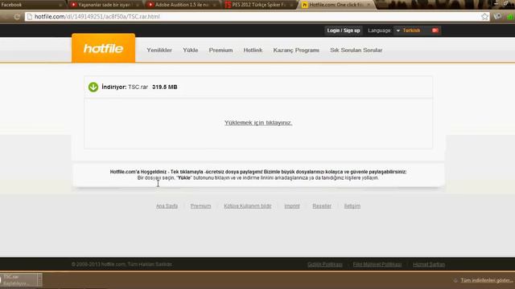Screen dimensions: 515x289
Task: Switch to the Facebook tab
Action: click(x=32, y=5)
